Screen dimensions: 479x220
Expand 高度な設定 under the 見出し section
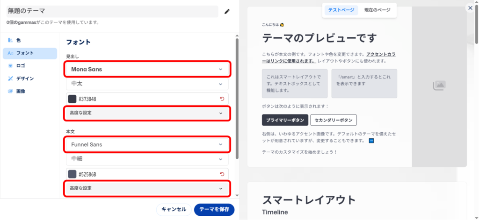[147, 113]
